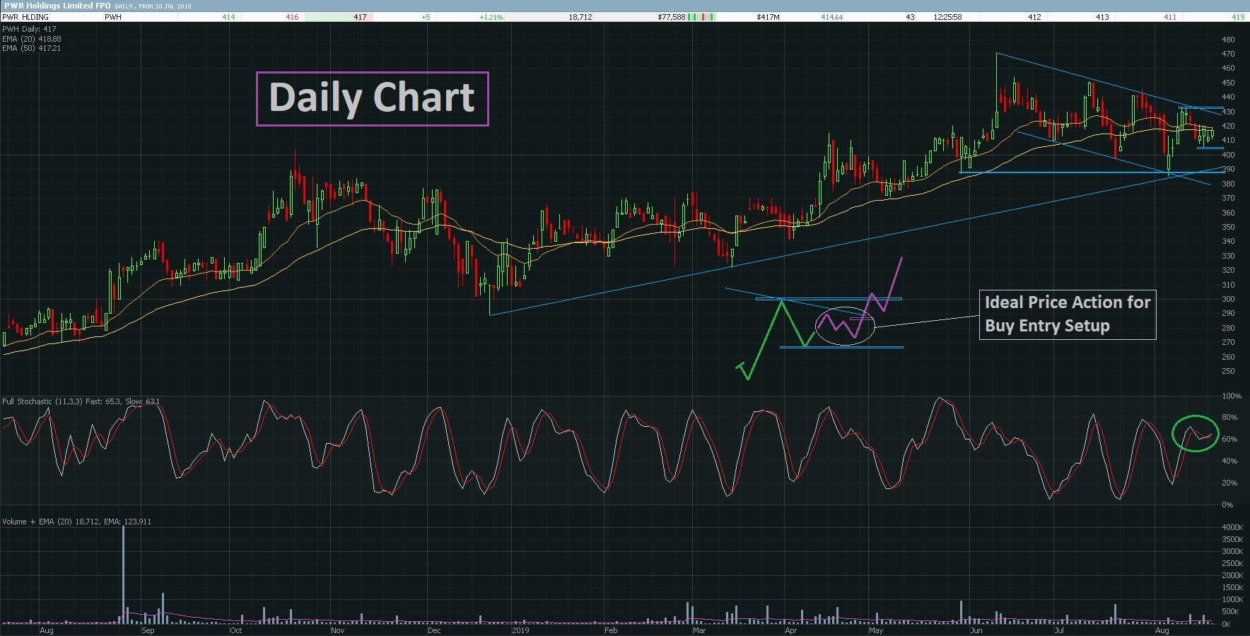Click the "EMA (50) 417.21" indicator label
The image size is (1250, 636).
(x=32, y=48)
